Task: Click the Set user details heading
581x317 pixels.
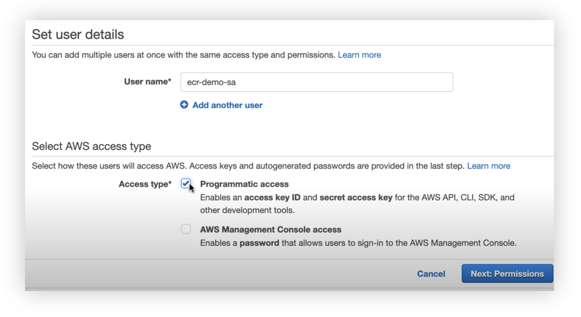Action: point(78,34)
